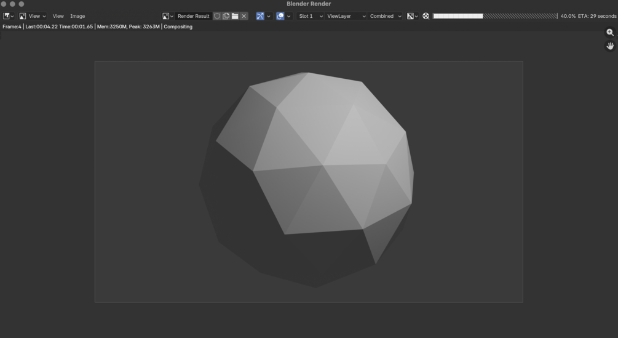
Task: Open the View menu
Action: tap(58, 16)
